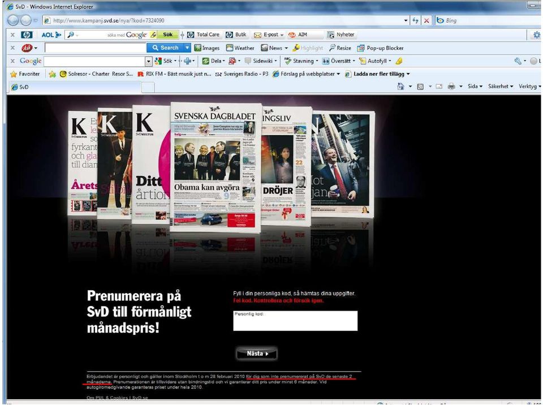Open Images in the Ask toolbar

[x=207, y=48]
